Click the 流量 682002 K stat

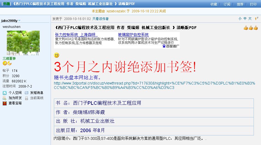click(14, 81)
